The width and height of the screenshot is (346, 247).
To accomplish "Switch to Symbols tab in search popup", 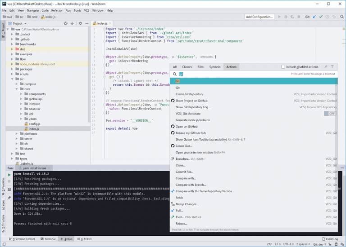I will (x=215, y=67).
